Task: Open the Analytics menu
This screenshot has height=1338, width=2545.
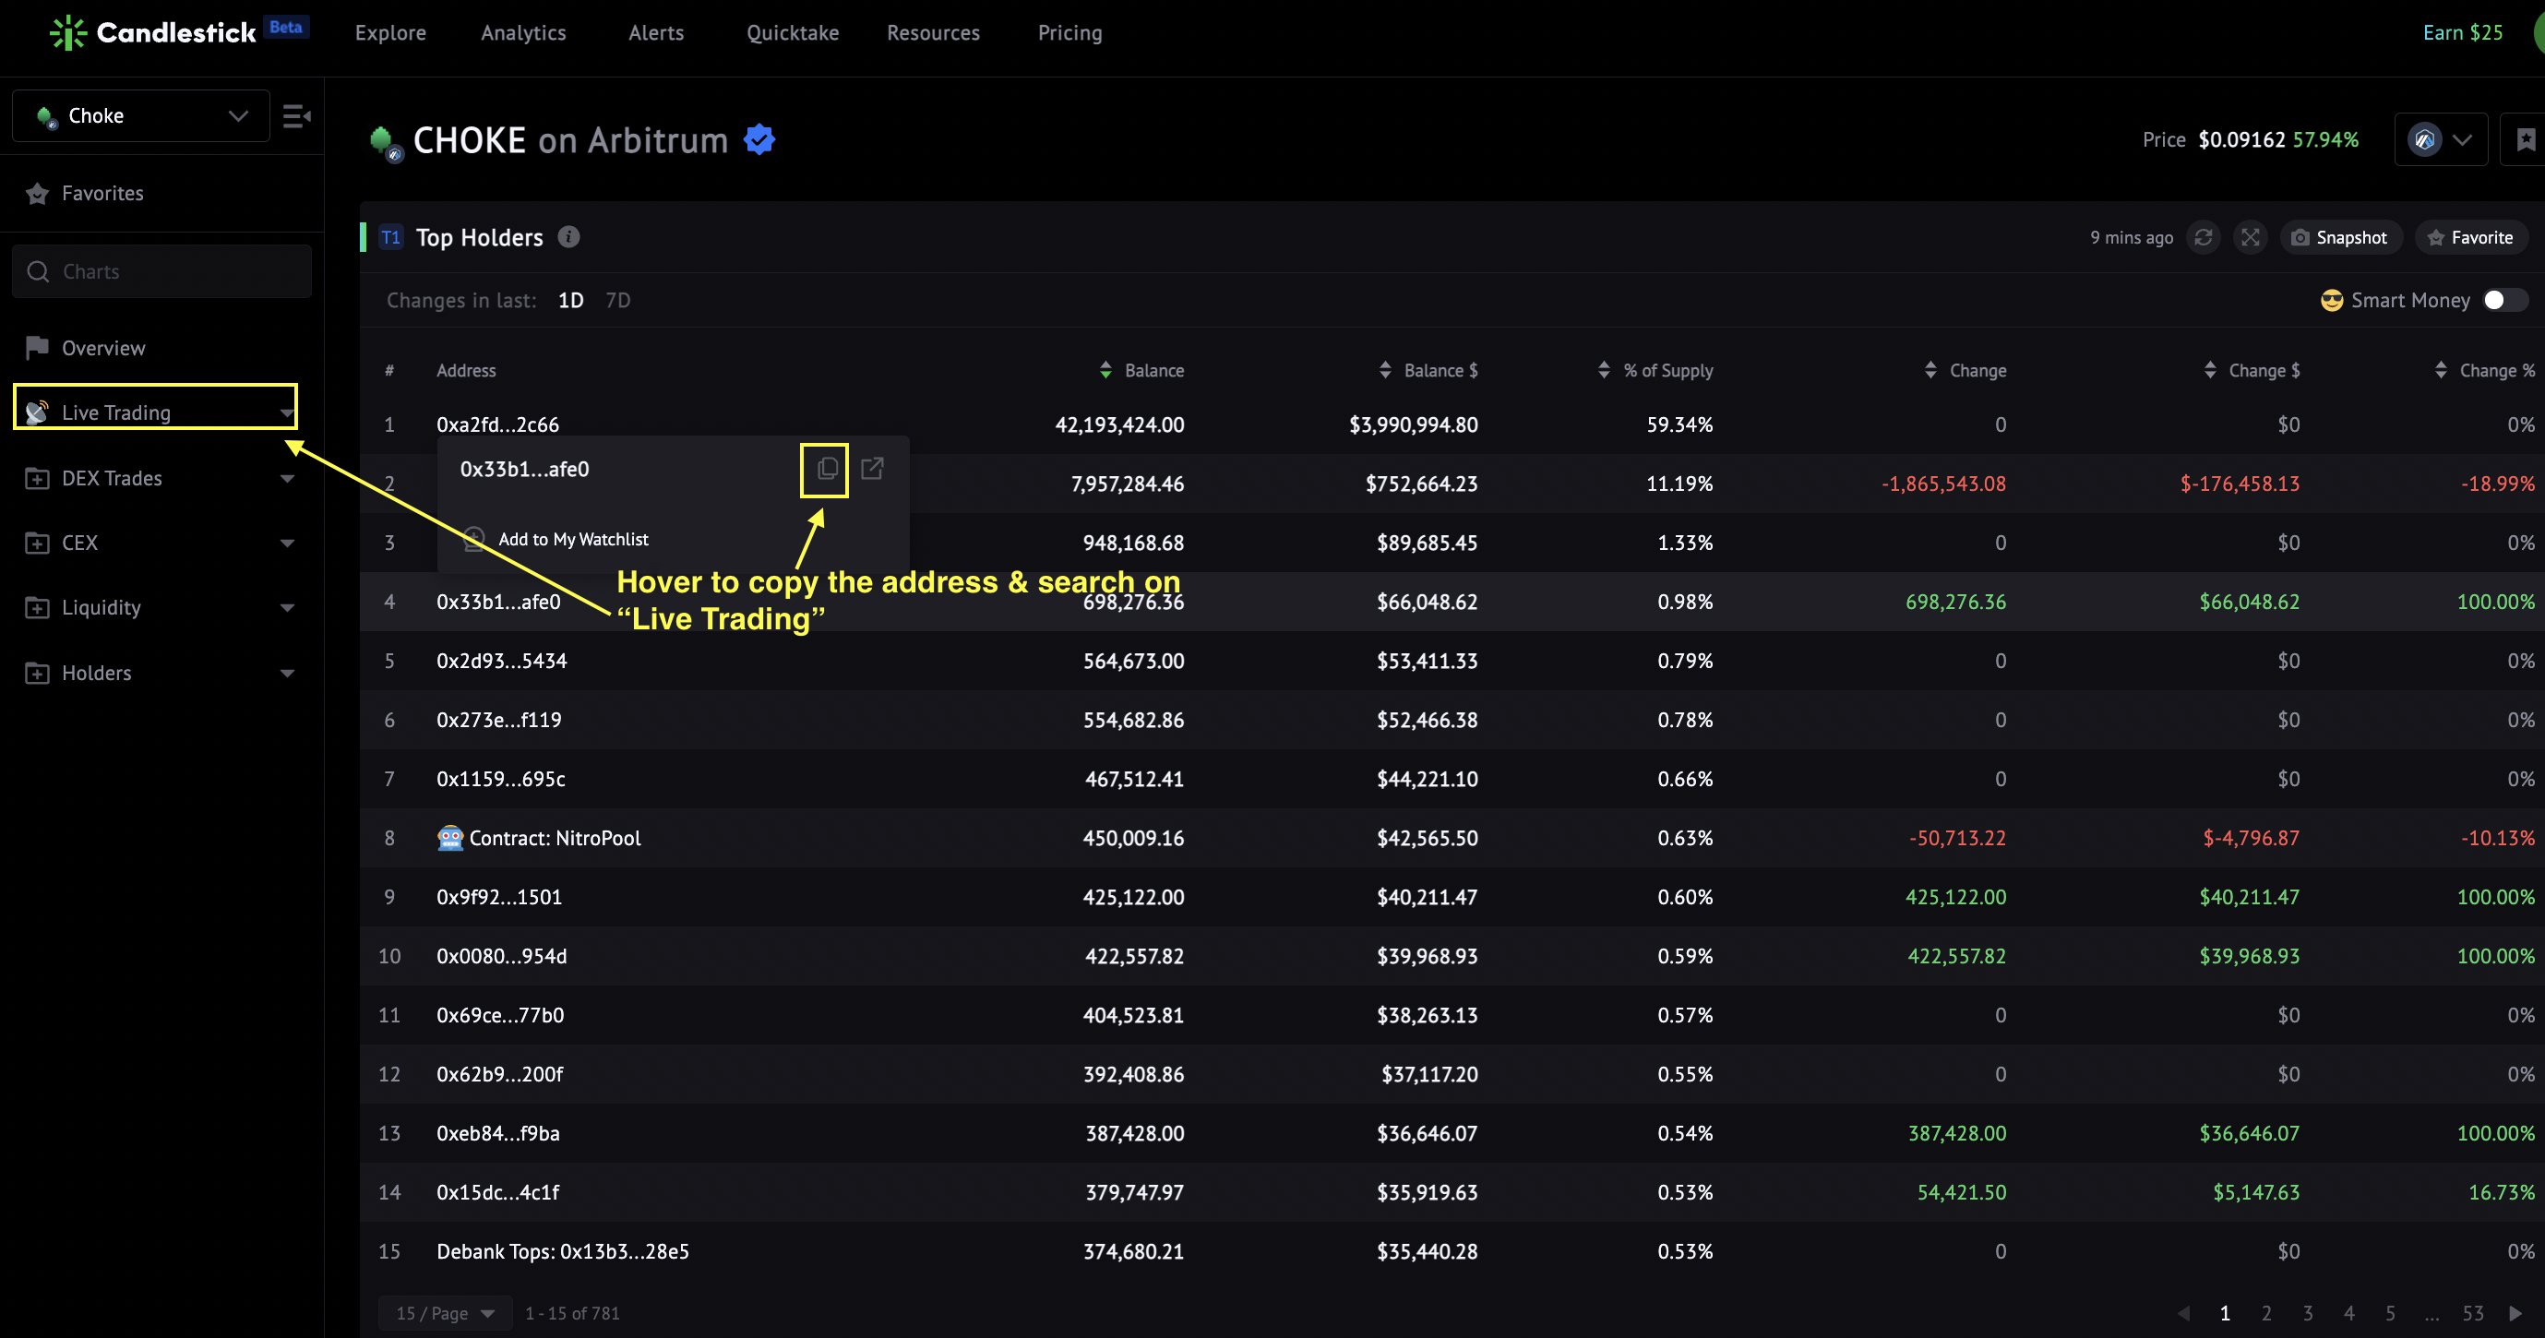Action: (x=522, y=32)
